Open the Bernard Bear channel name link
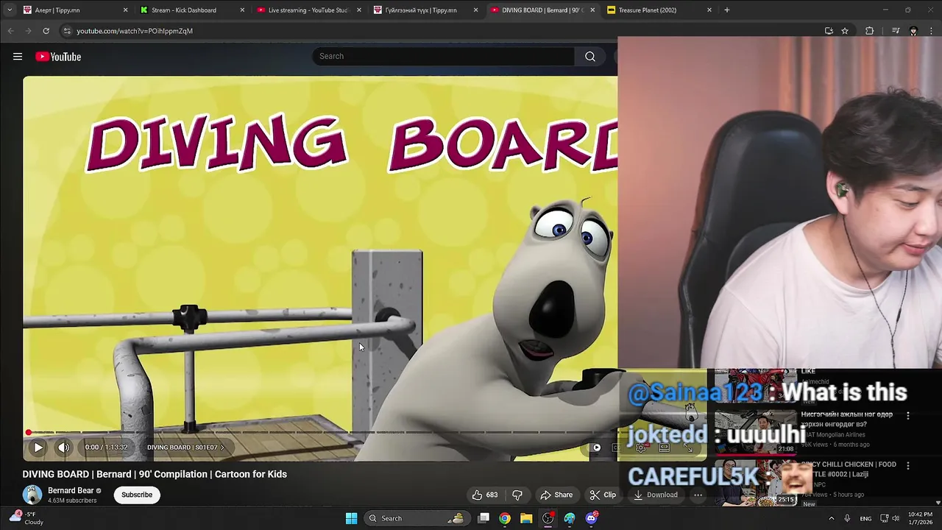 tap(71, 490)
